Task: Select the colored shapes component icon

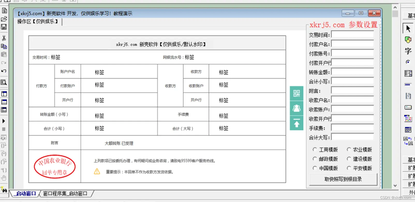Action: pos(408,40)
